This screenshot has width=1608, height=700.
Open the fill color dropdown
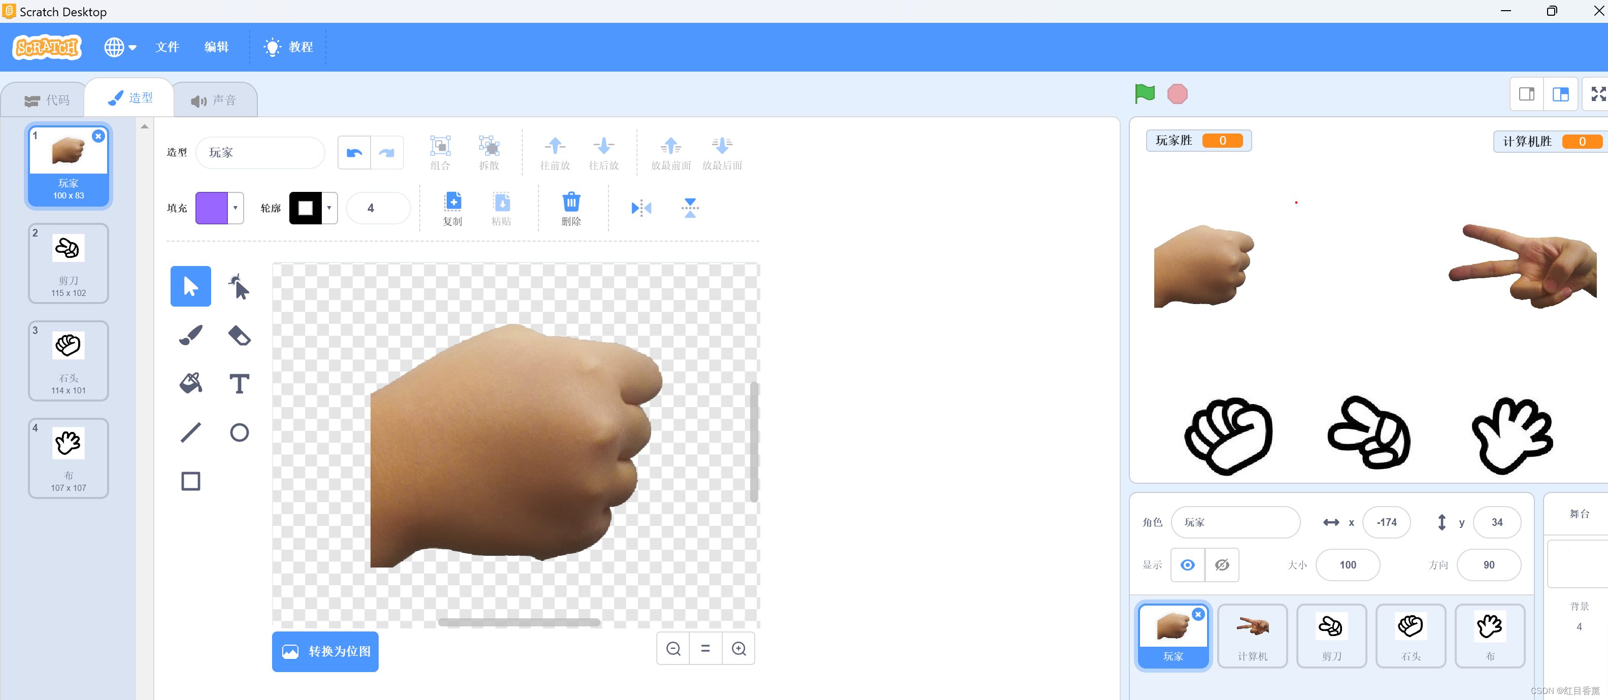tap(236, 208)
